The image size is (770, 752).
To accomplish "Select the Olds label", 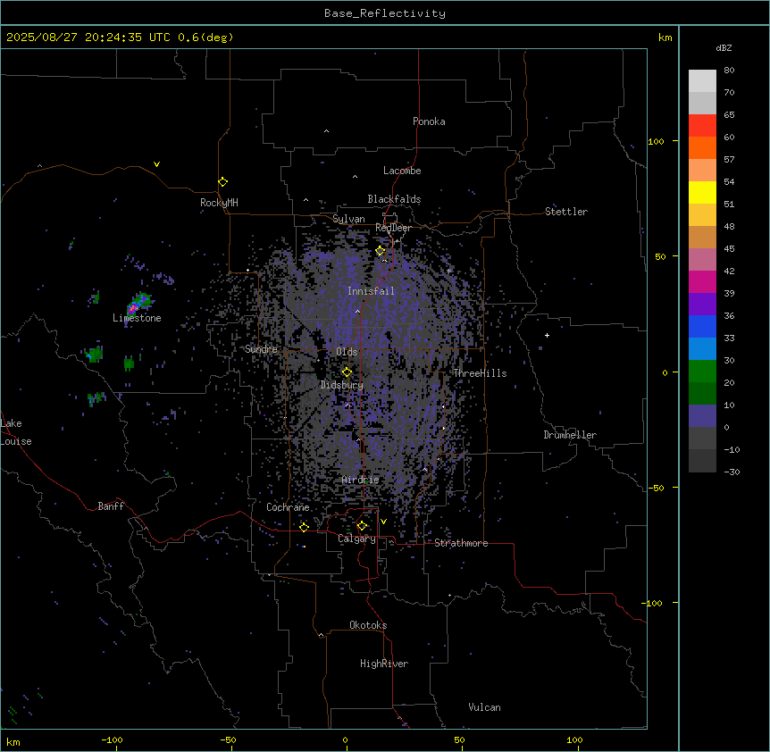I will coord(347,352).
